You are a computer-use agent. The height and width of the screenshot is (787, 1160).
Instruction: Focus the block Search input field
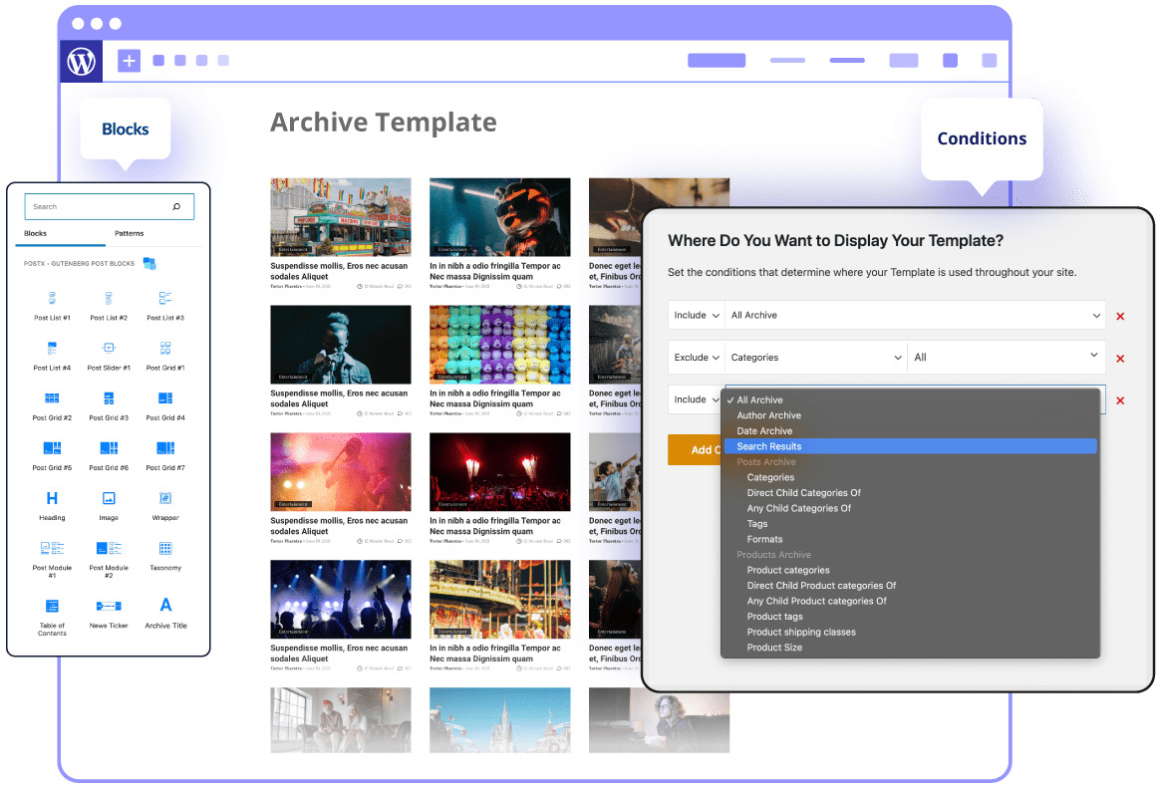(x=110, y=206)
